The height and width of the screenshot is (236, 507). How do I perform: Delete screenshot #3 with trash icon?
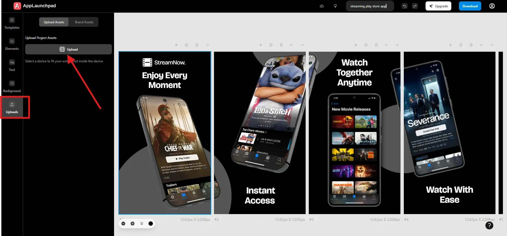[x=376, y=45]
